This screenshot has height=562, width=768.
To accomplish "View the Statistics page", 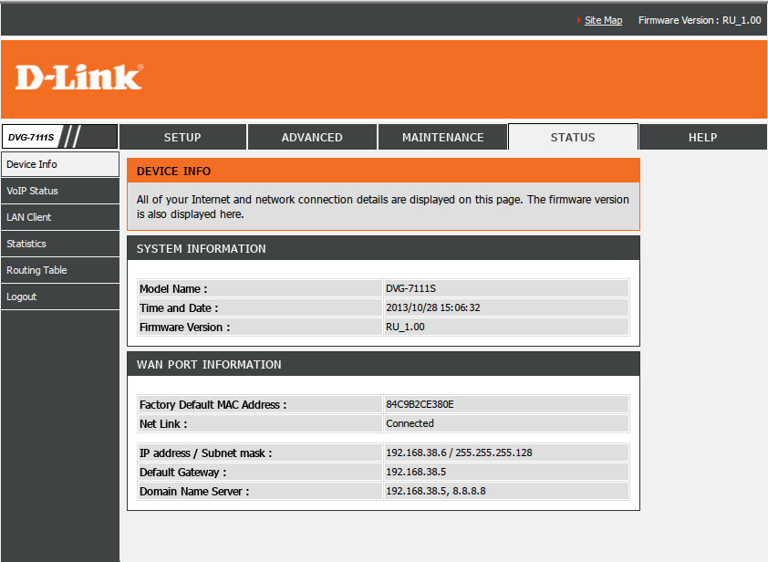I will point(60,244).
